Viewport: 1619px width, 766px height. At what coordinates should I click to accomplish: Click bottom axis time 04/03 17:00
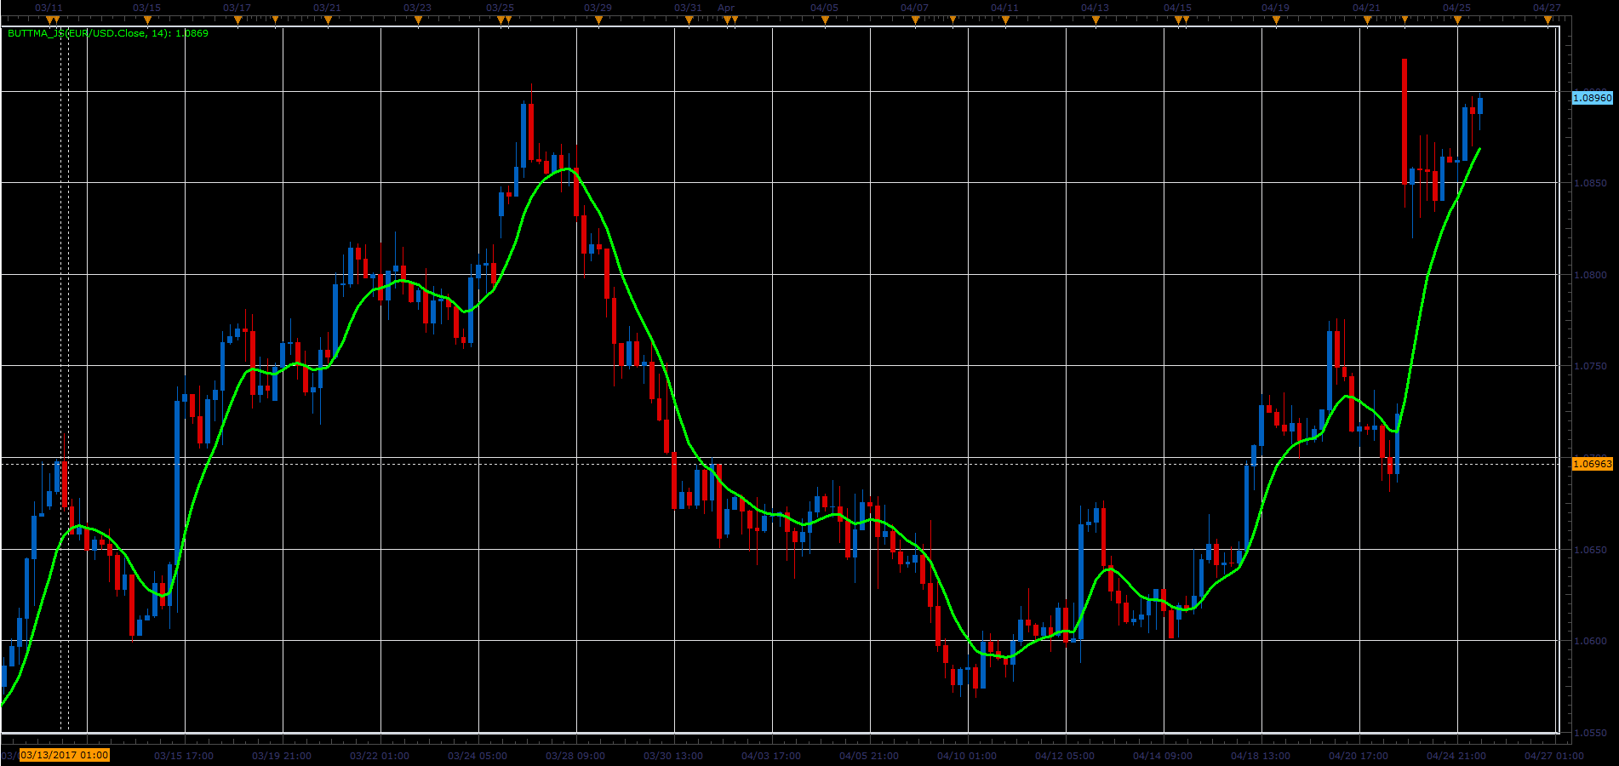point(771,756)
